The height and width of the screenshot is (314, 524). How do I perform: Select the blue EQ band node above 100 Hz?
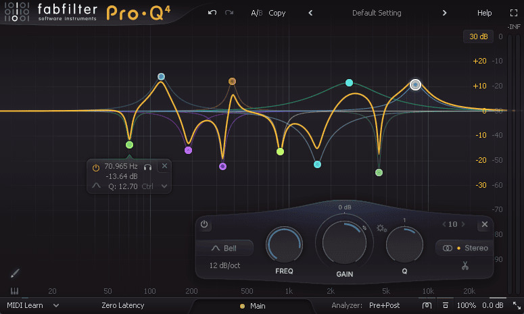click(161, 77)
